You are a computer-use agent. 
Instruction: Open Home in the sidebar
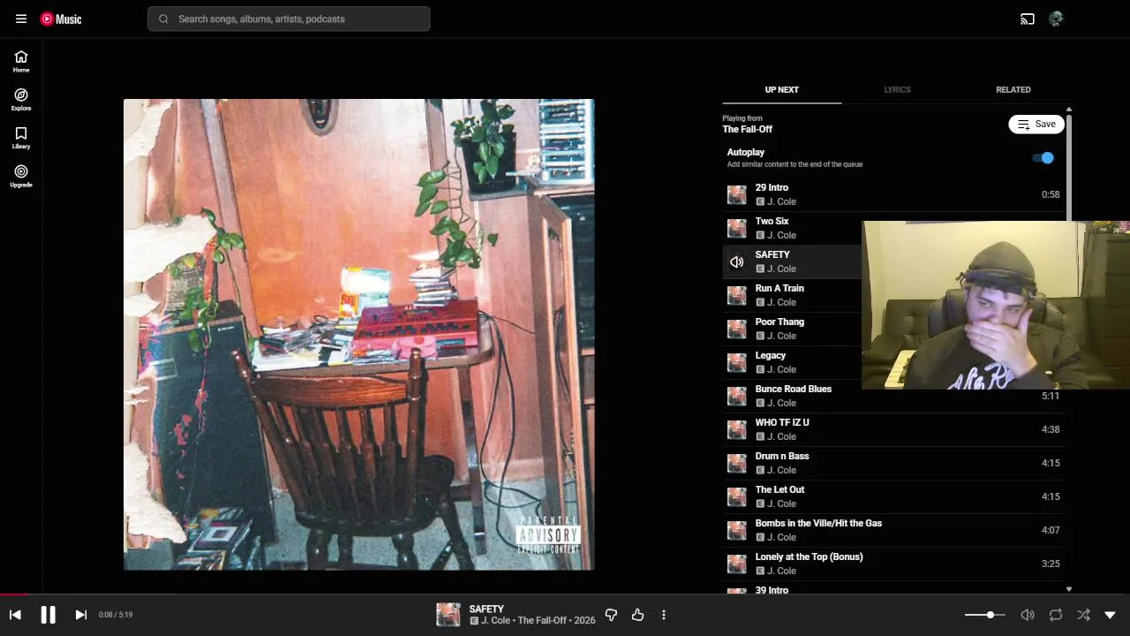pyautogui.click(x=21, y=61)
